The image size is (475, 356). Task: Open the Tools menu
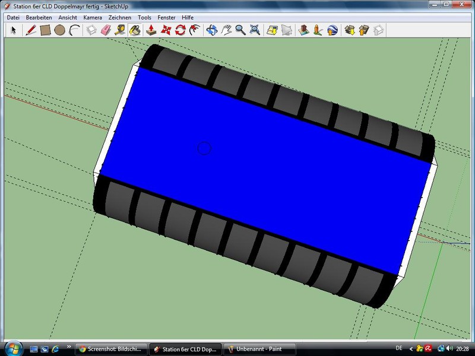(144, 18)
